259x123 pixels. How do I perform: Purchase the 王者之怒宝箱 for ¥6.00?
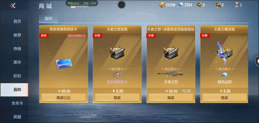pos(117,98)
